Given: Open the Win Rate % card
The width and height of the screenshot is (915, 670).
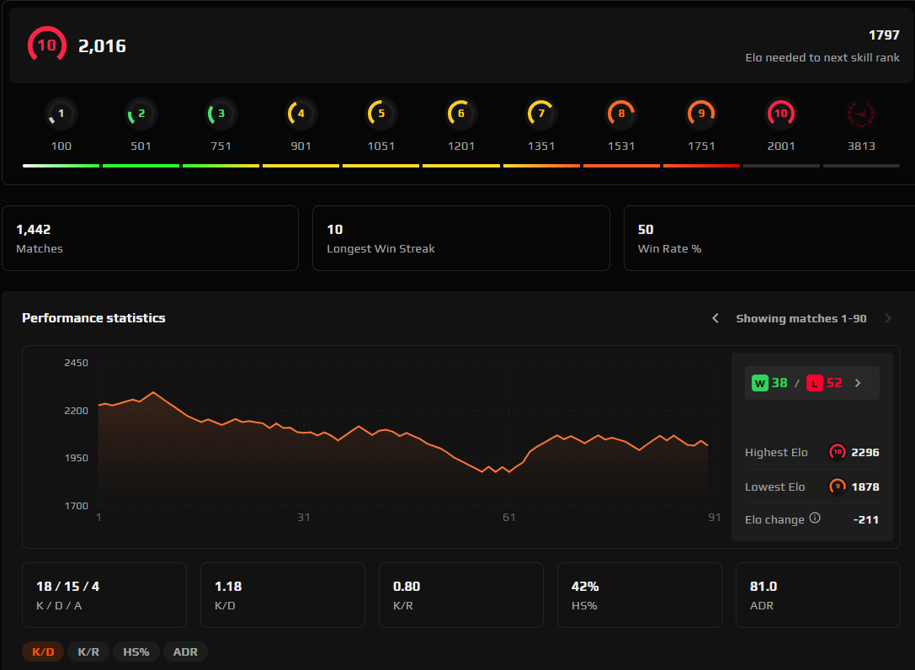Looking at the screenshot, I should click(x=769, y=238).
